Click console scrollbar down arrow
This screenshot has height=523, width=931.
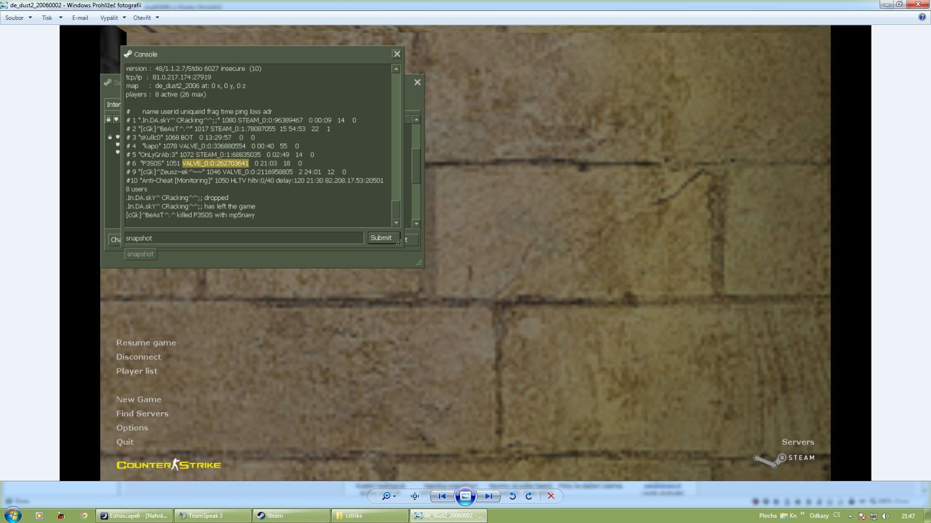396,223
